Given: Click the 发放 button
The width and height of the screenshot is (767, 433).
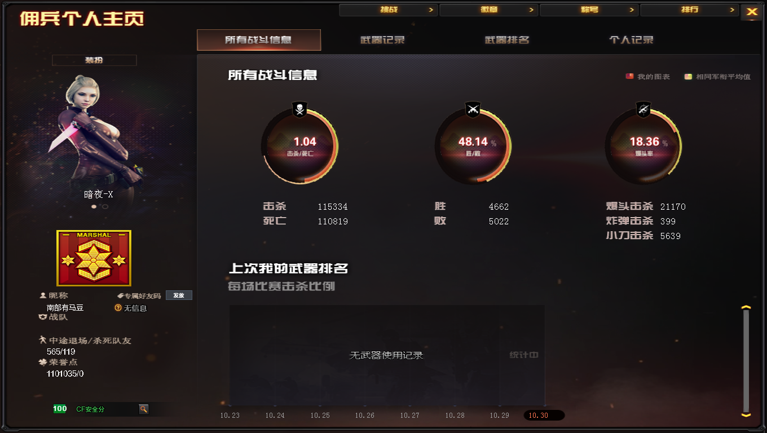Looking at the screenshot, I should [179, 295].
